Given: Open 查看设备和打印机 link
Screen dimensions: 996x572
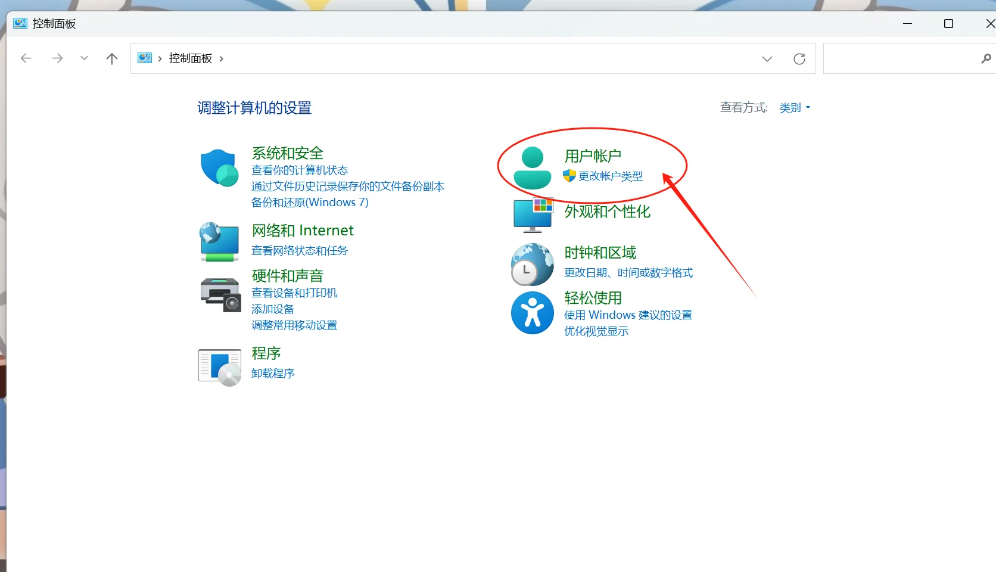Looking at the screenshot, I should pyautogui.click(x=294, y=293).
